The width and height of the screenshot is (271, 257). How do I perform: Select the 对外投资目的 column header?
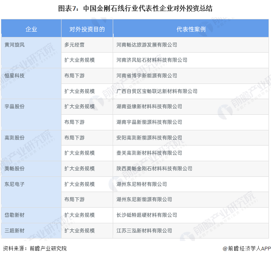[87, 29]
